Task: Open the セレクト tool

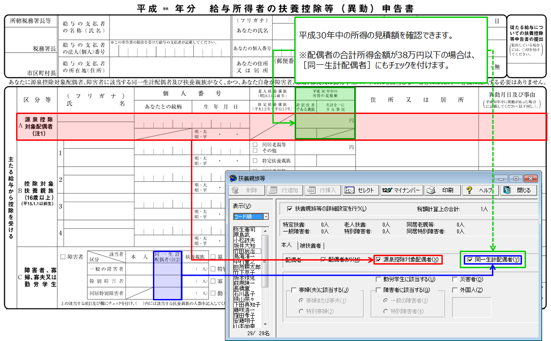Action: [x=360, y=190]
